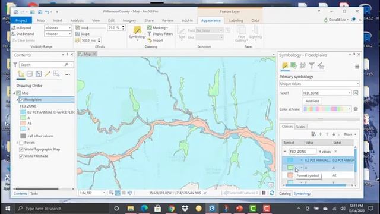Click the AE salmon symbol swatch in classes
This screenshot has width=380, height=214.
tap(290, 175)
